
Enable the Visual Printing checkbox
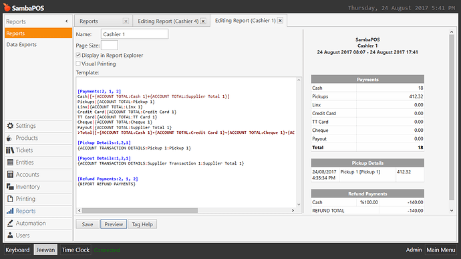tap(78, 64)
